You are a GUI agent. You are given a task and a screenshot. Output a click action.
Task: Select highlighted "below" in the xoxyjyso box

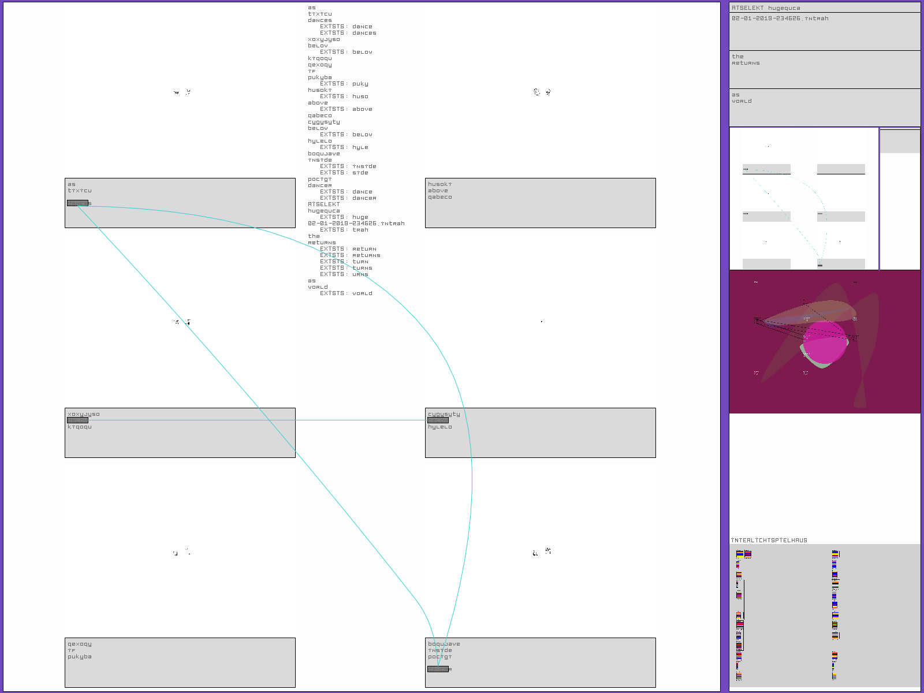(78, 420)
